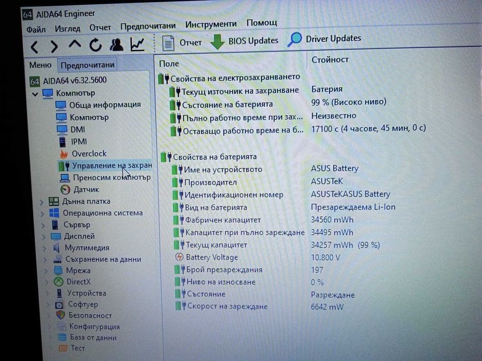Expand the Мултимедия branch

click(45, 249)
